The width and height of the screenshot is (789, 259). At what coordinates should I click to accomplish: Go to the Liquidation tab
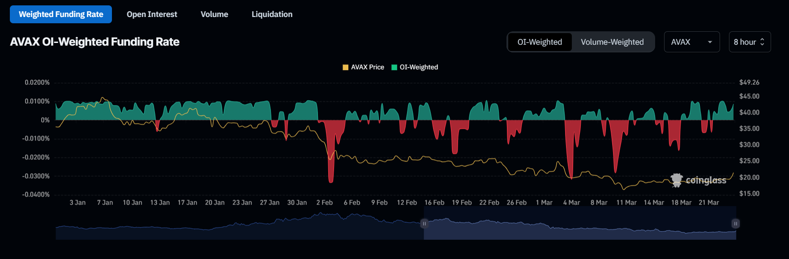(x=272, y=14)
